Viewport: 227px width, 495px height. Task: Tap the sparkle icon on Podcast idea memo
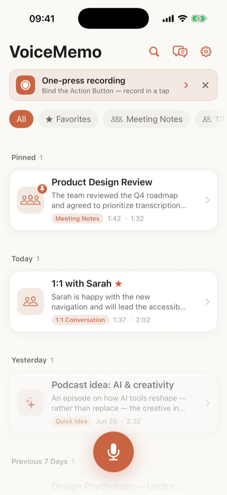point(30,403)
